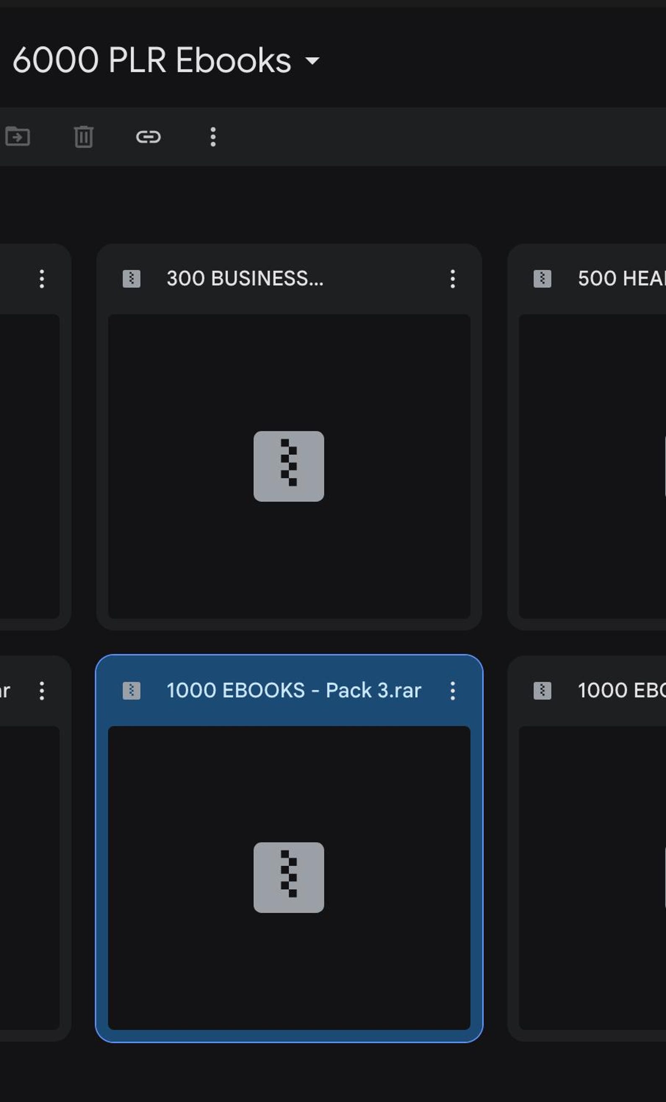Viewport: 666px width, 1102px height.
Task: Click the Move to folder toolbar icon
Action: (18, 136)
